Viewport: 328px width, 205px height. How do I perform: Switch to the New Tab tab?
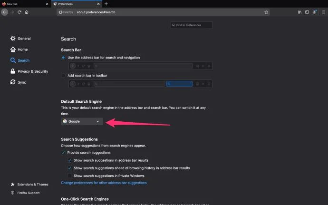(x=25, y=4)
